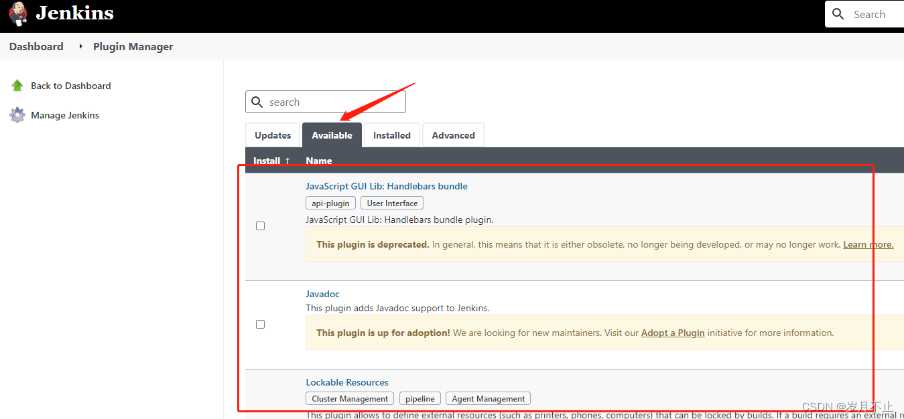Click the green up-arrow Back to Dashboard icon
904x419 pixels.
(x=17, y=86)
